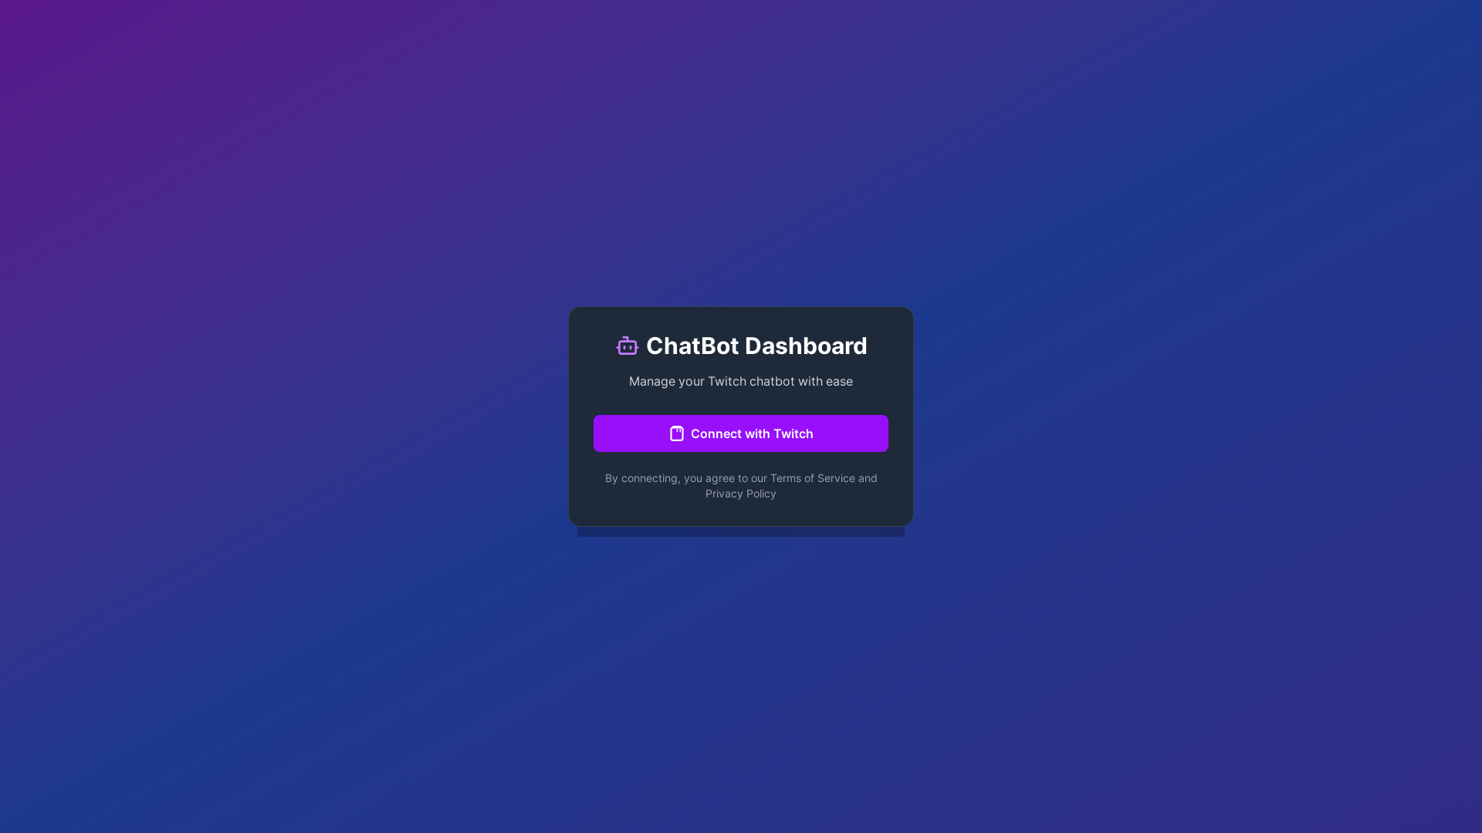Click the Connect with Twitch button
1482x833 pixels.
[741, 433]
